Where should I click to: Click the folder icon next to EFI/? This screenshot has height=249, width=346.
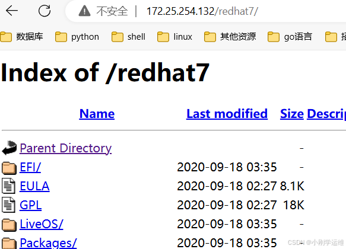coord(9,168)
